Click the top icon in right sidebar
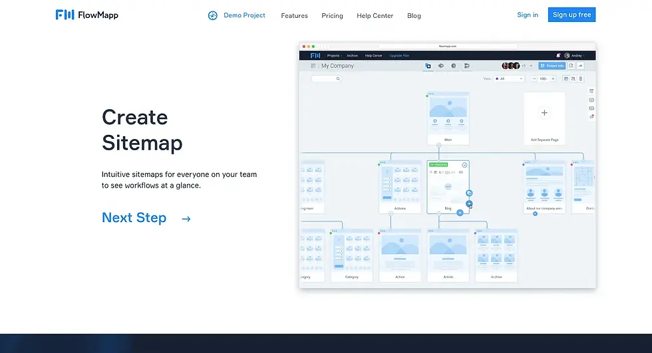Viewport: 652px width, 353px height. [x=591, y=91]
